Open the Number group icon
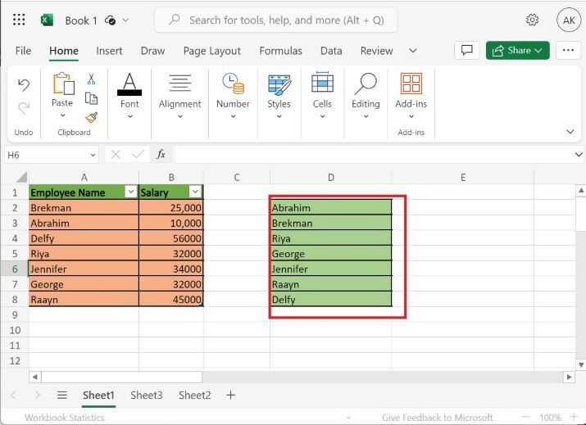This screenshot has width=586, height=425. click(x=233, y=83)
